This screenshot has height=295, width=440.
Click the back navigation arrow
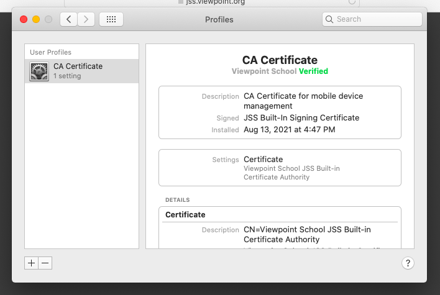(68, 19)
